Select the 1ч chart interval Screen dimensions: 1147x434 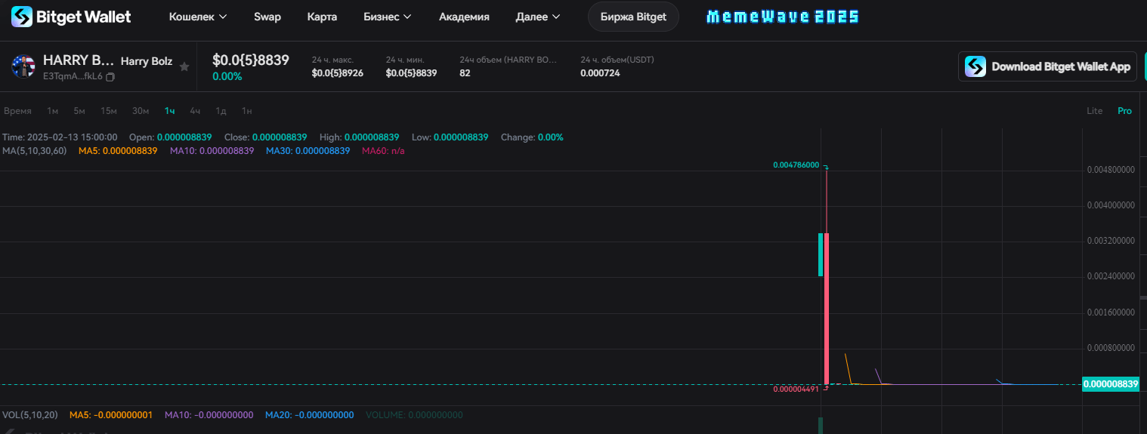click(170, 111)
